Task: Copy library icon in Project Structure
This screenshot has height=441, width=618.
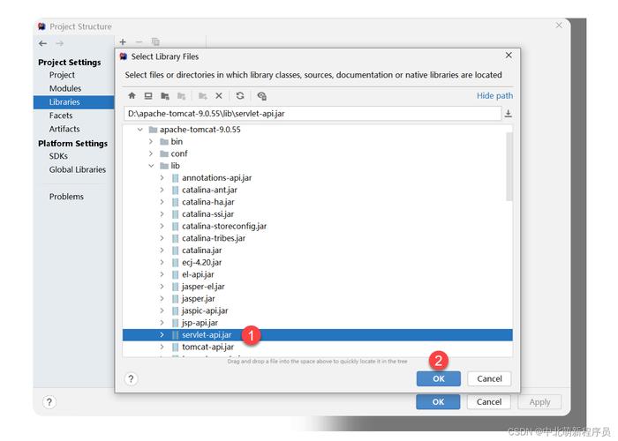Action: 155,41
